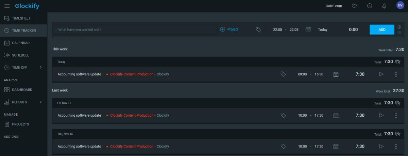
Task: Bulk edit Today's entries icon
Action: click(398, 62)
